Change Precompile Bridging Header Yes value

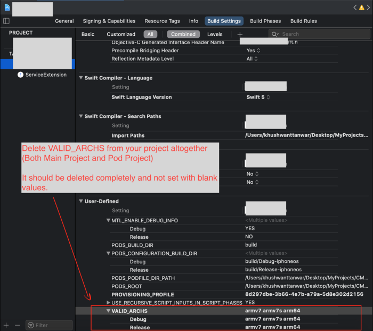[x=253, y=51]
